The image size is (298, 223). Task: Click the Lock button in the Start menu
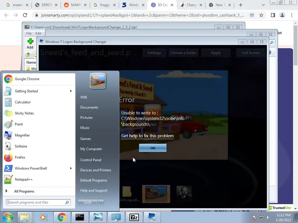[x=87, y=202]
